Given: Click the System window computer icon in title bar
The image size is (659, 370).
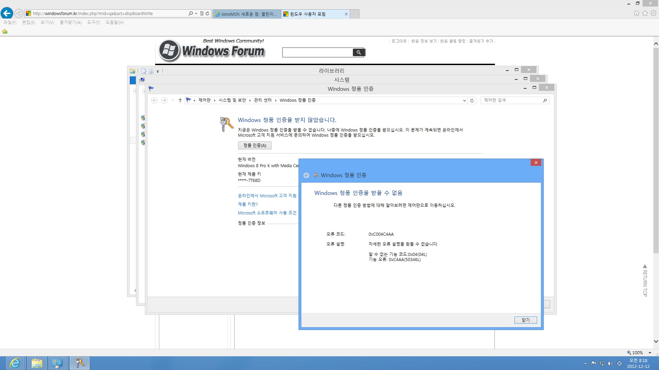Looking at the screenshot, I should click(142, 80).
